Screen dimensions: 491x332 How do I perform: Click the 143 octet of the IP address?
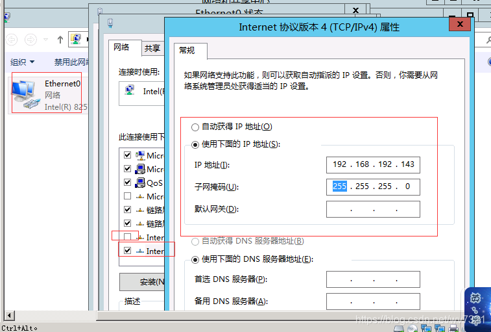click(407, 164)
